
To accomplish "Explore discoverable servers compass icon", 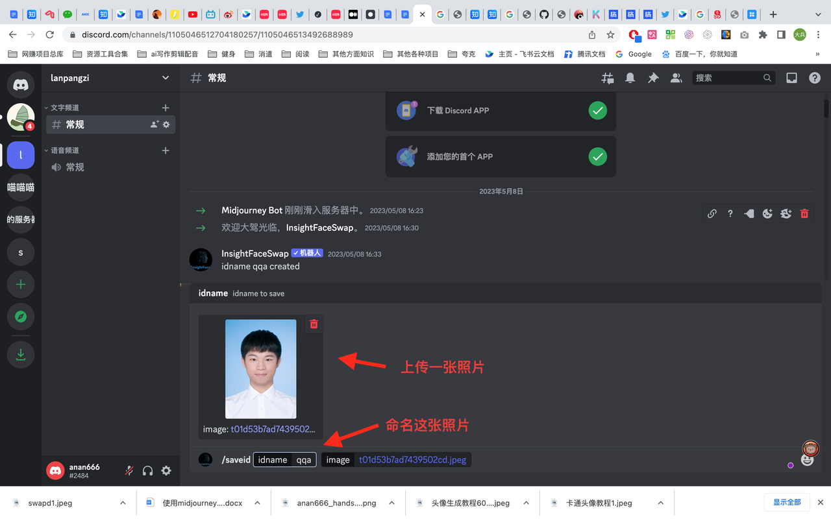I will coord(21,317).
